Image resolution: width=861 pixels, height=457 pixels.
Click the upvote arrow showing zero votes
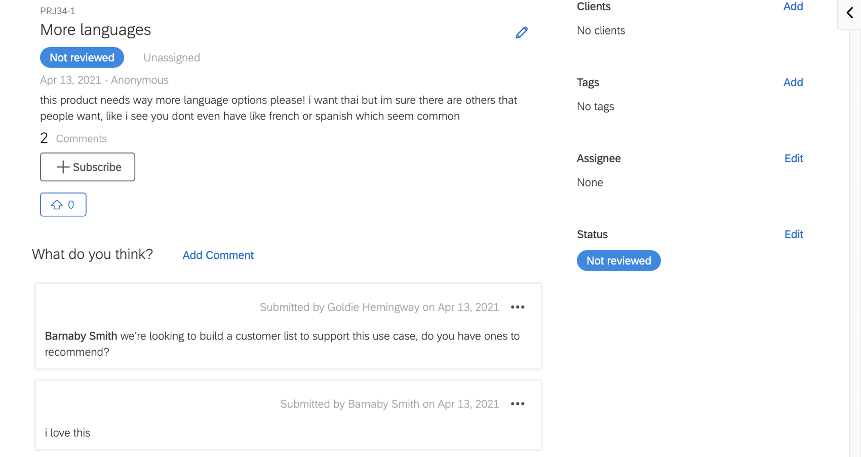57,205
